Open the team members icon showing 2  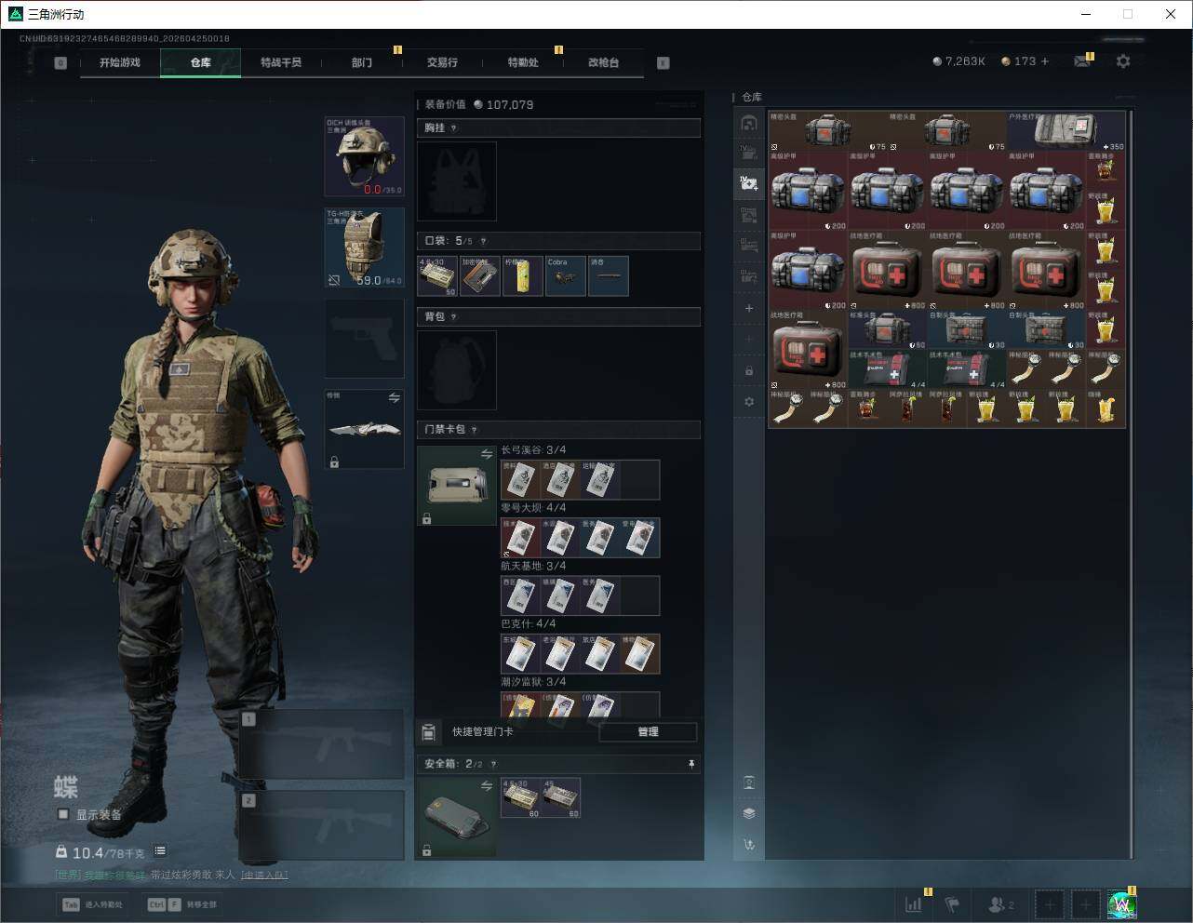click(1001, 903)
